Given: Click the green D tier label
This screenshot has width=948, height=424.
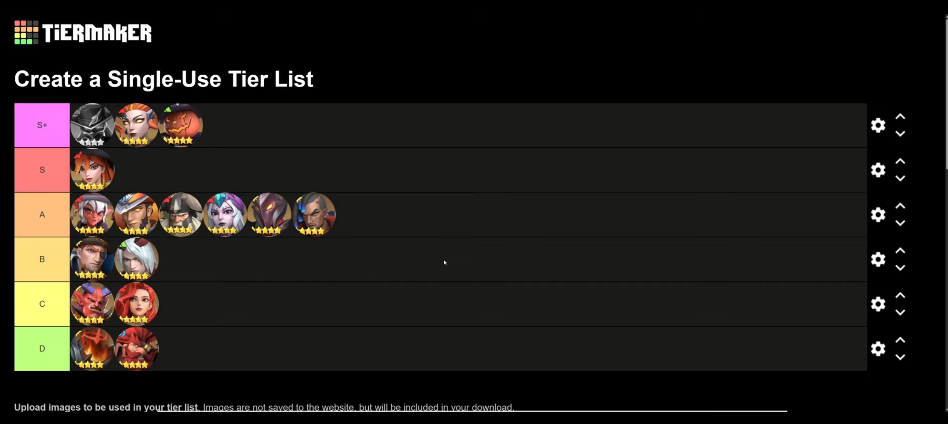Looking at the screenshot, I should click(42, 348).
